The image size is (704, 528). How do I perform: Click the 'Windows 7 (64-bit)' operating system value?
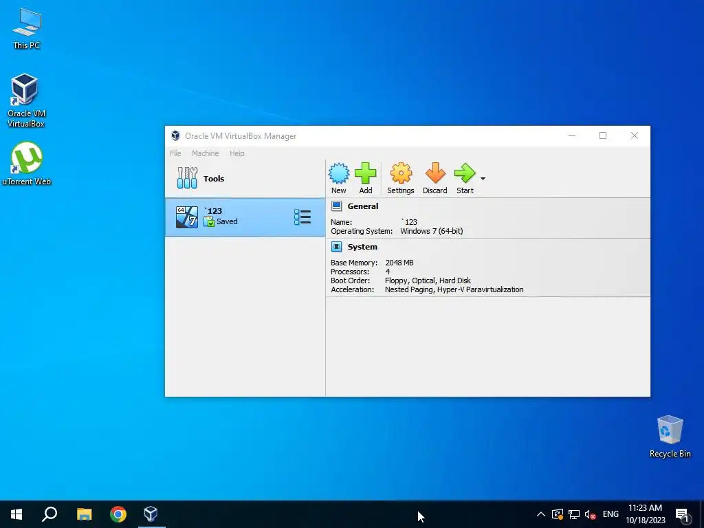point(432,231)
